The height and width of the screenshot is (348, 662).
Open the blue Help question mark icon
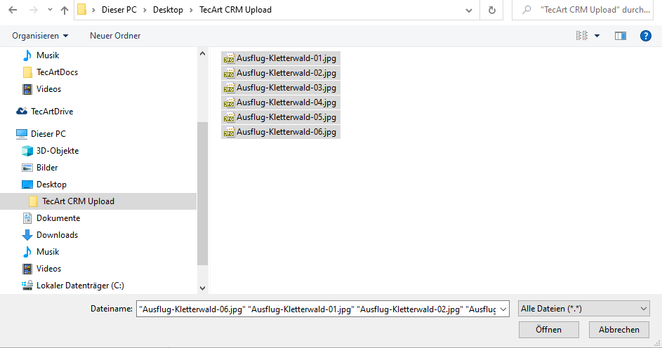[x=645, y=36]
